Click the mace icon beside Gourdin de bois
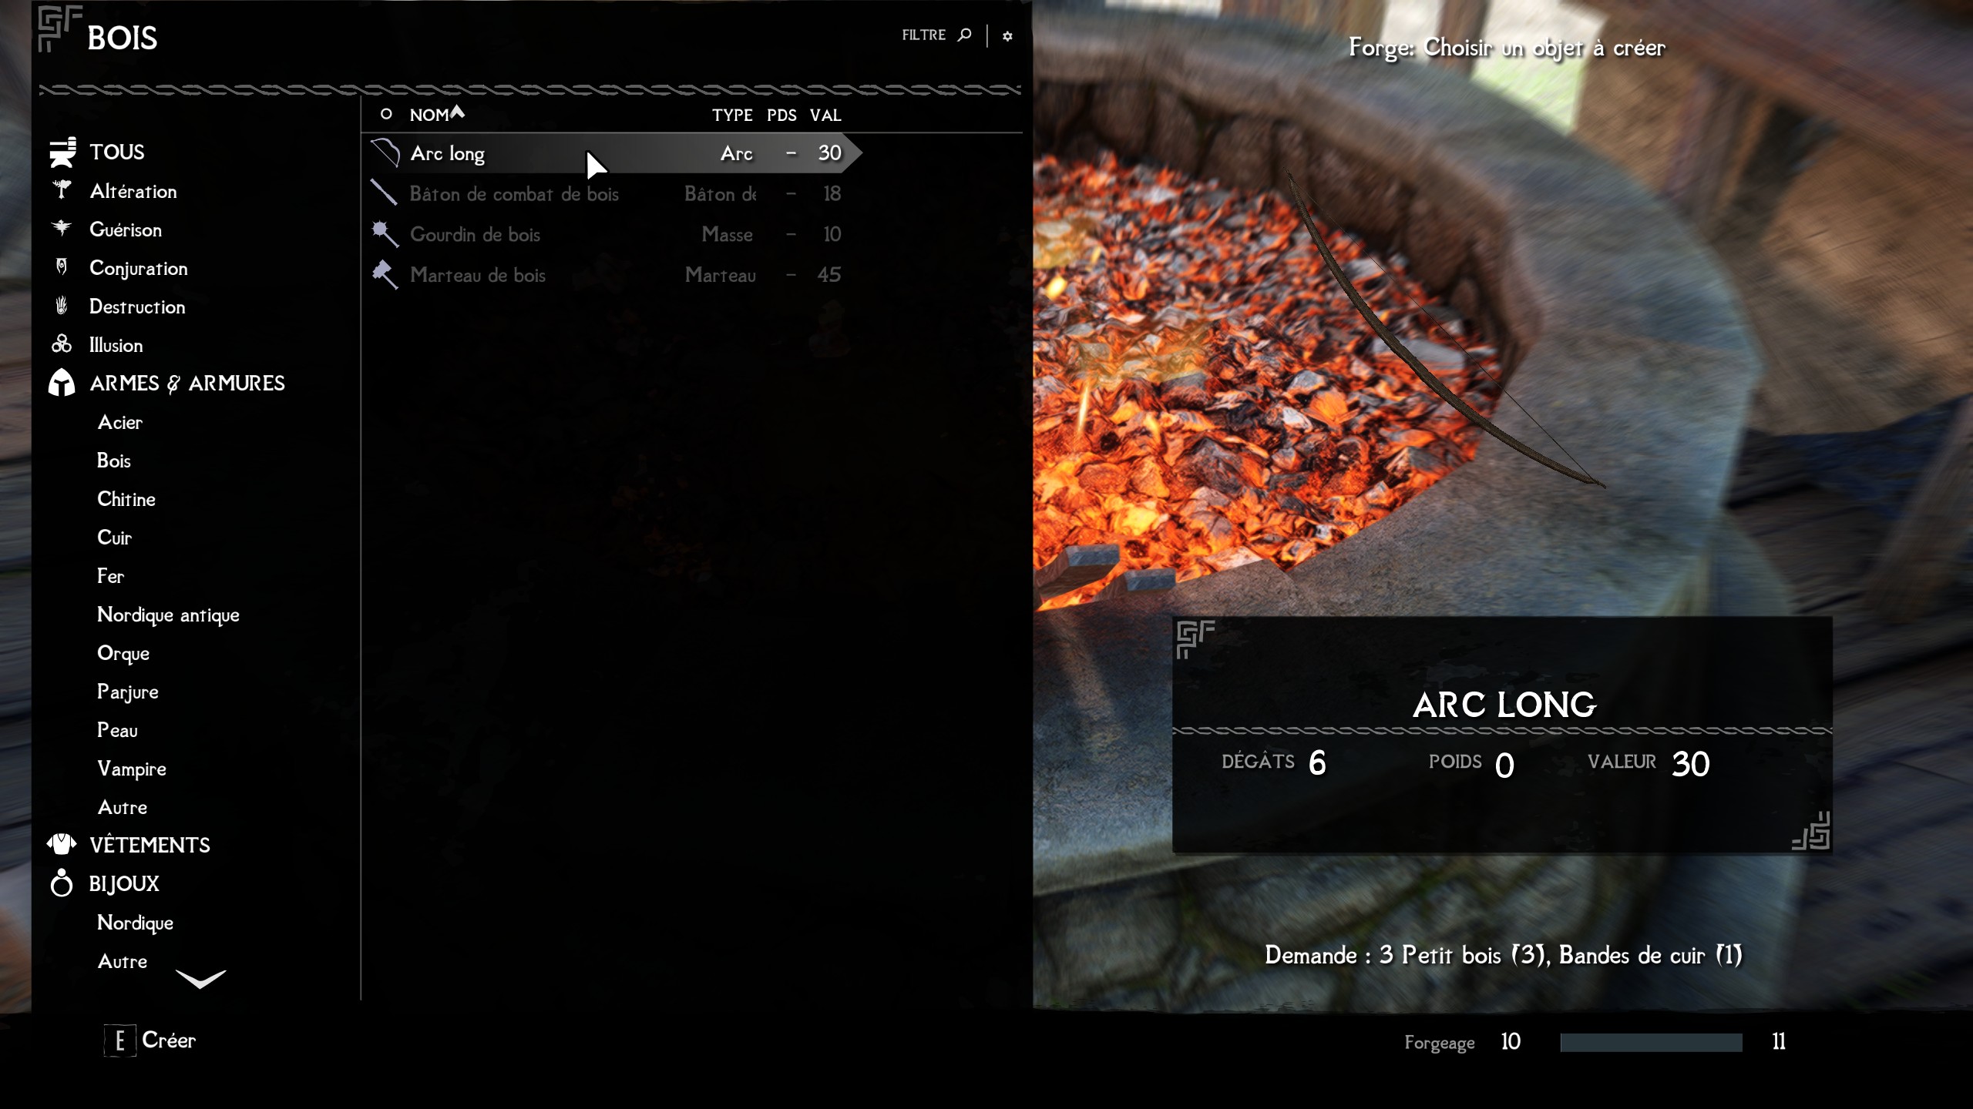Image resolution: width=1973 pixels, height=1109 pixels. (385, 233)
